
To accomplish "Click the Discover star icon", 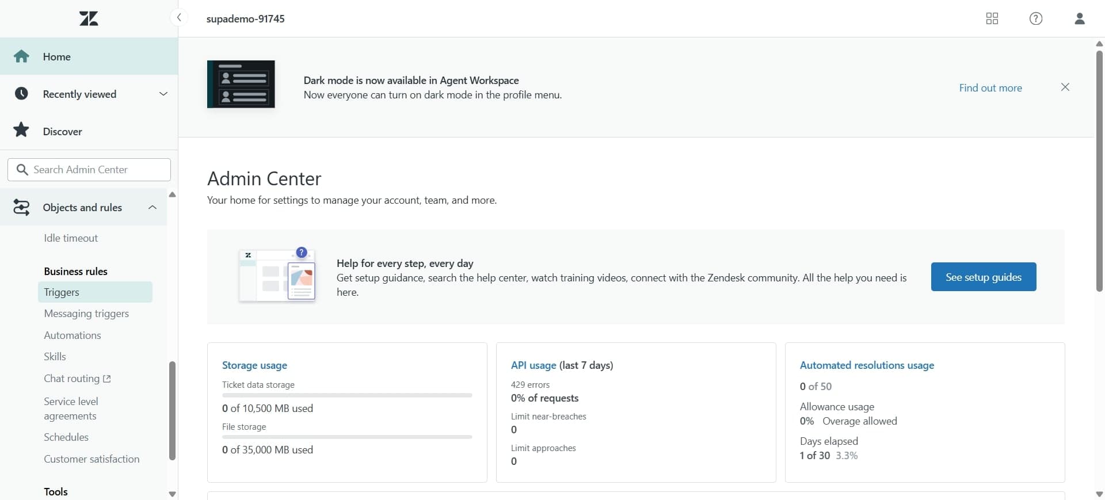I will [21, 131].
